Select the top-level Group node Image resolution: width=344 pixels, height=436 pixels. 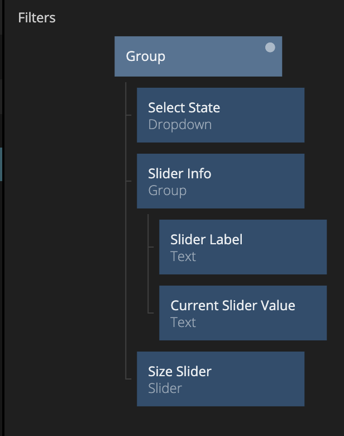coord(198,56)
